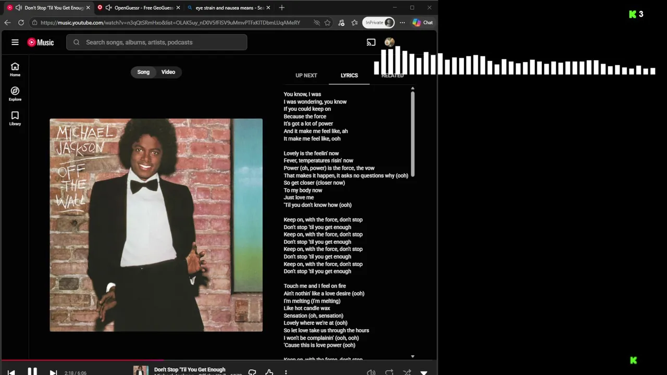This screenshot has height=375, width=667.
Task: Click the YouTube Music logo
Action: (41, 42)
